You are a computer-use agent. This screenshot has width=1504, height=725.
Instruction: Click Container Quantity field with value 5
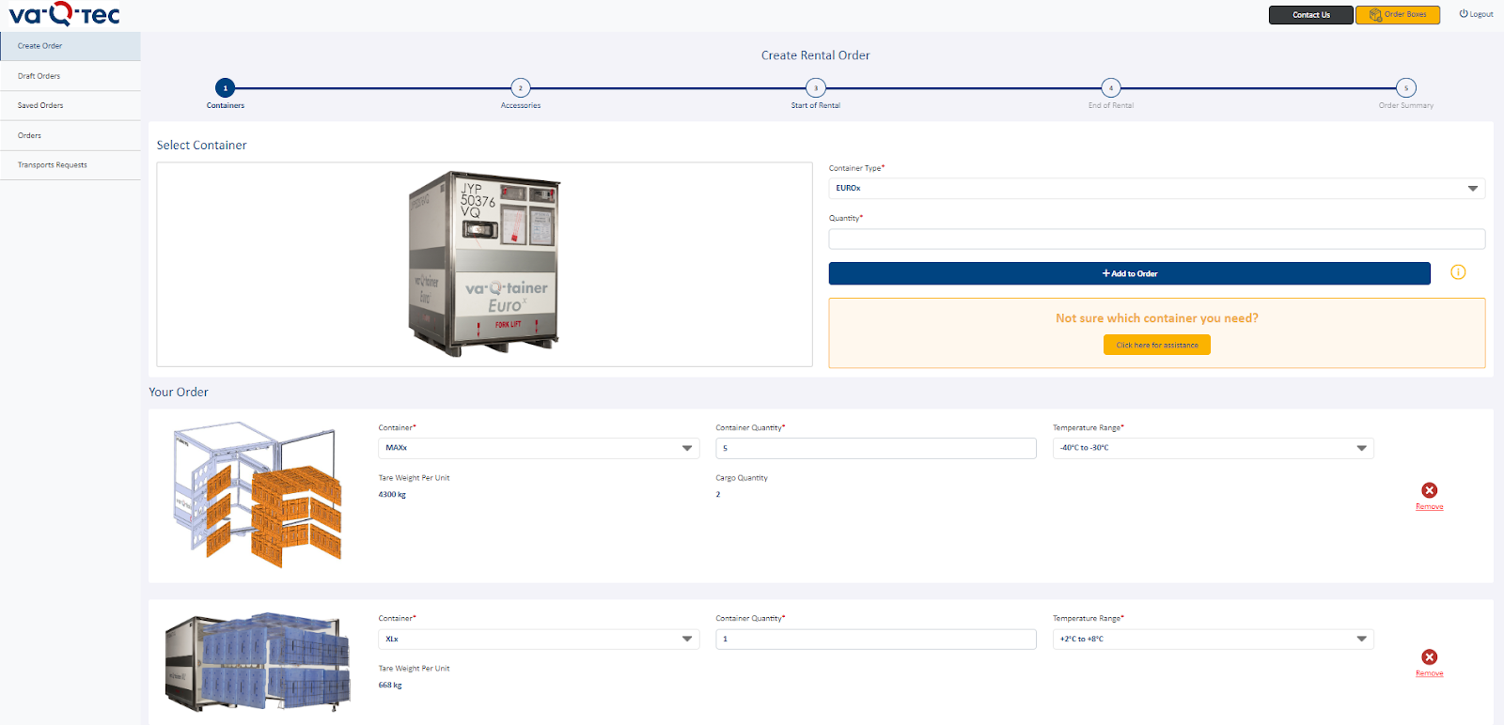[x=876, y=448]
